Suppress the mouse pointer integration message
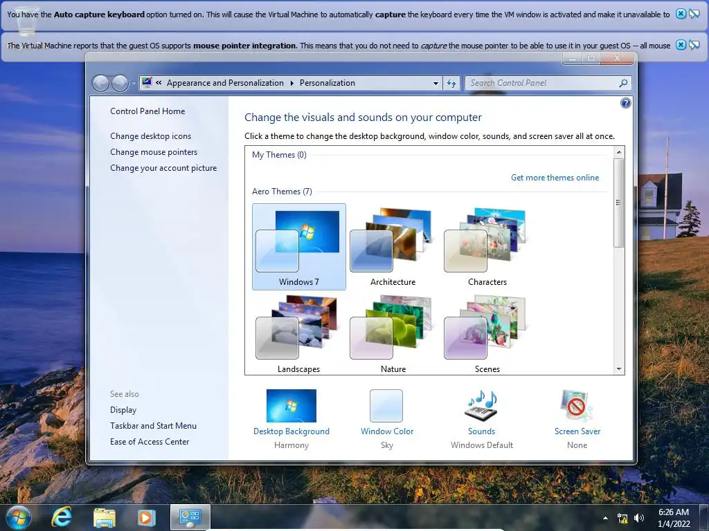Screen dimensions: 709x531 (694, 45)
